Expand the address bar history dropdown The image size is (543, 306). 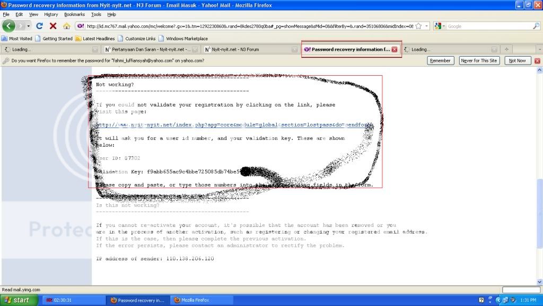click(427, 26)
